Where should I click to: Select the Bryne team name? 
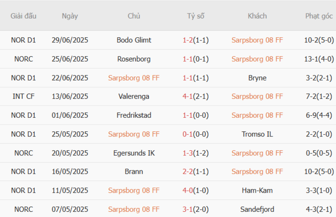click(257, 78)
